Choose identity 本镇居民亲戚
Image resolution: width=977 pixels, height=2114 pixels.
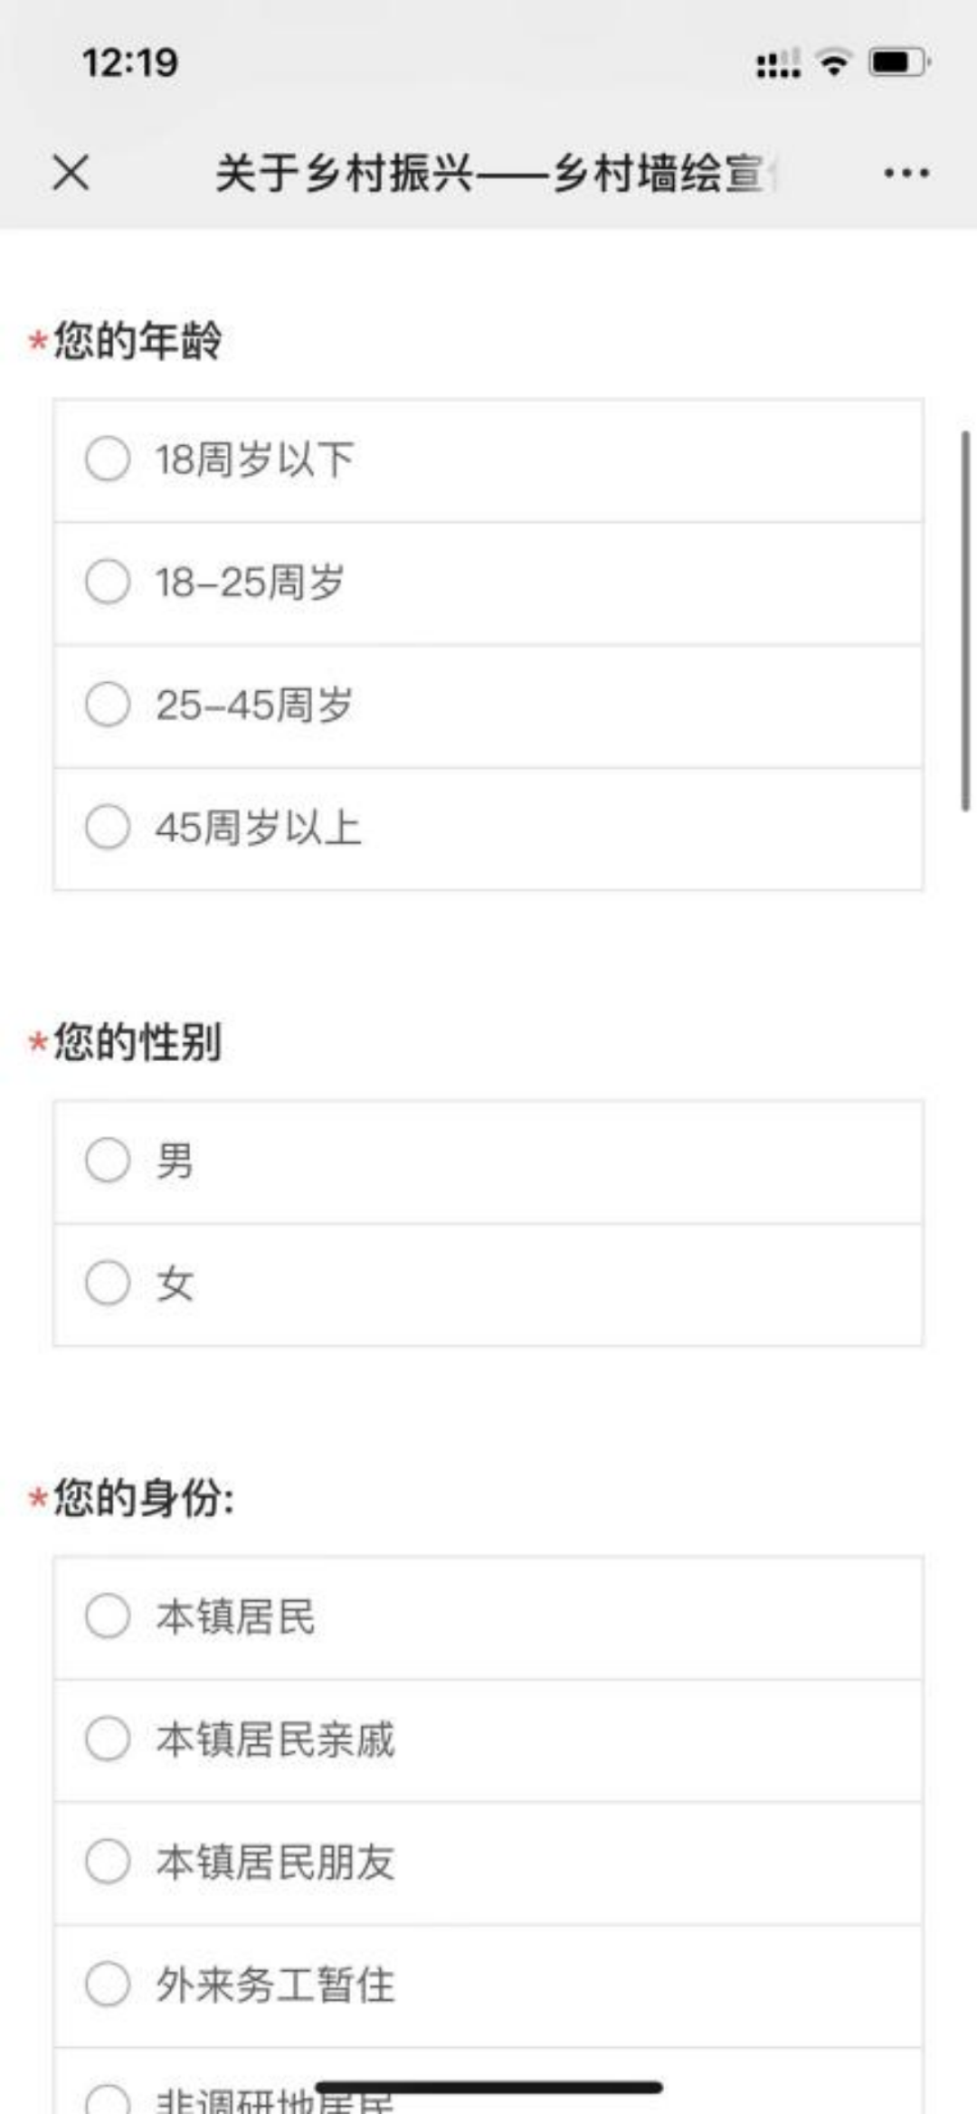pos(108,1740)
